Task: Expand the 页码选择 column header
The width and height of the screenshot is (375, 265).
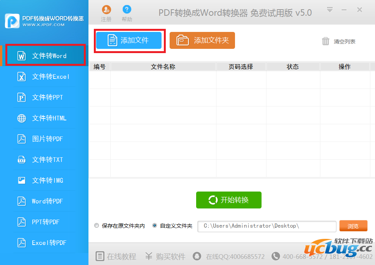Action: coord(241,67)
